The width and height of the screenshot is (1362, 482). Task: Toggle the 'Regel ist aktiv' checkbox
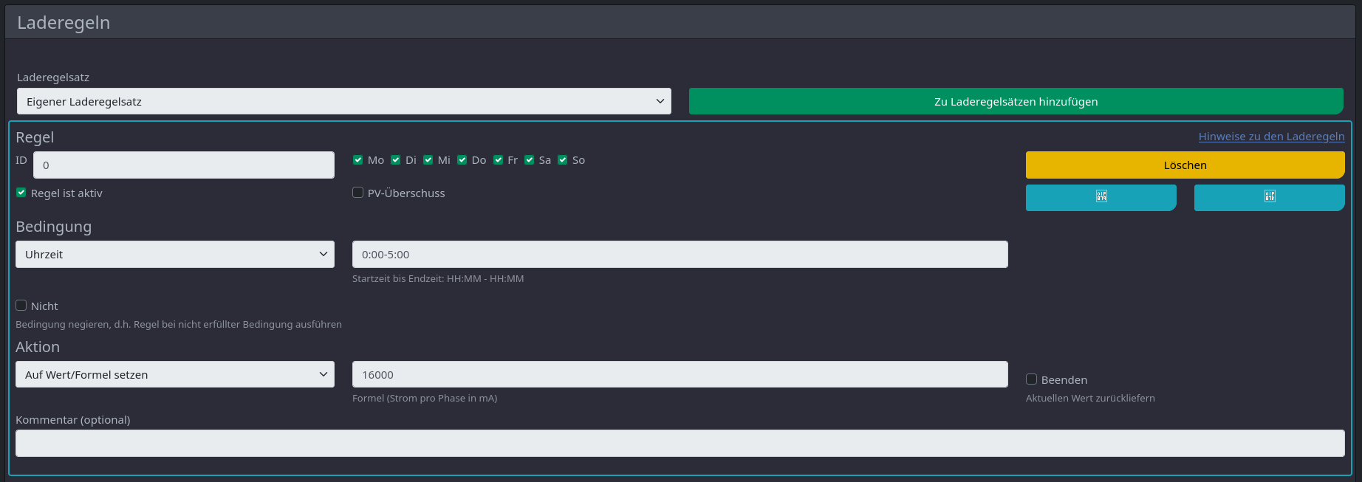pos(21,193)
